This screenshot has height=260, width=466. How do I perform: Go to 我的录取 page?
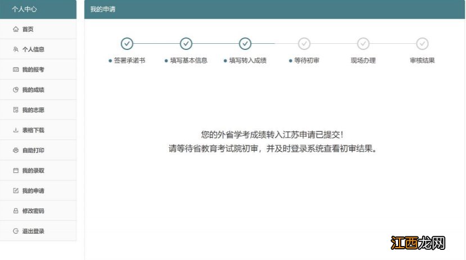tap(38, 170)
